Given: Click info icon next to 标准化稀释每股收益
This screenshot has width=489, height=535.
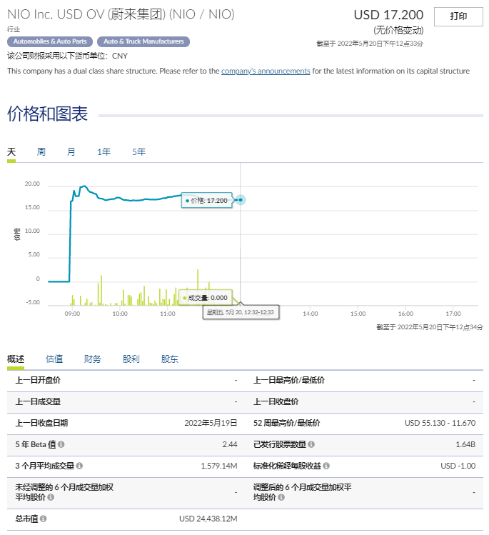Looking at the screenshot, I should coord(326,466).
